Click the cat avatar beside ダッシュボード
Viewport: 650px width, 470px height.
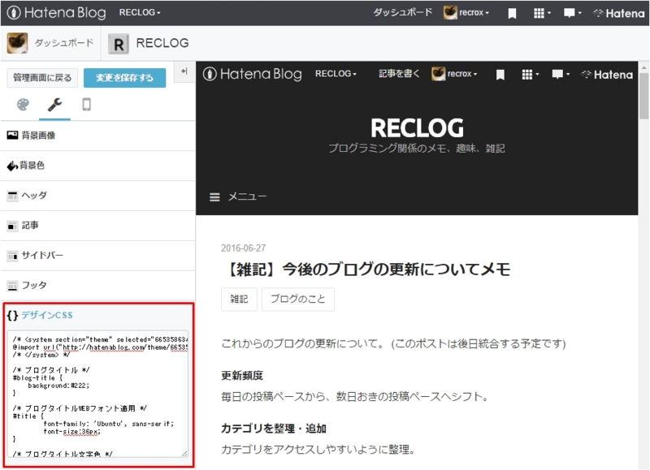click(17, 43)
